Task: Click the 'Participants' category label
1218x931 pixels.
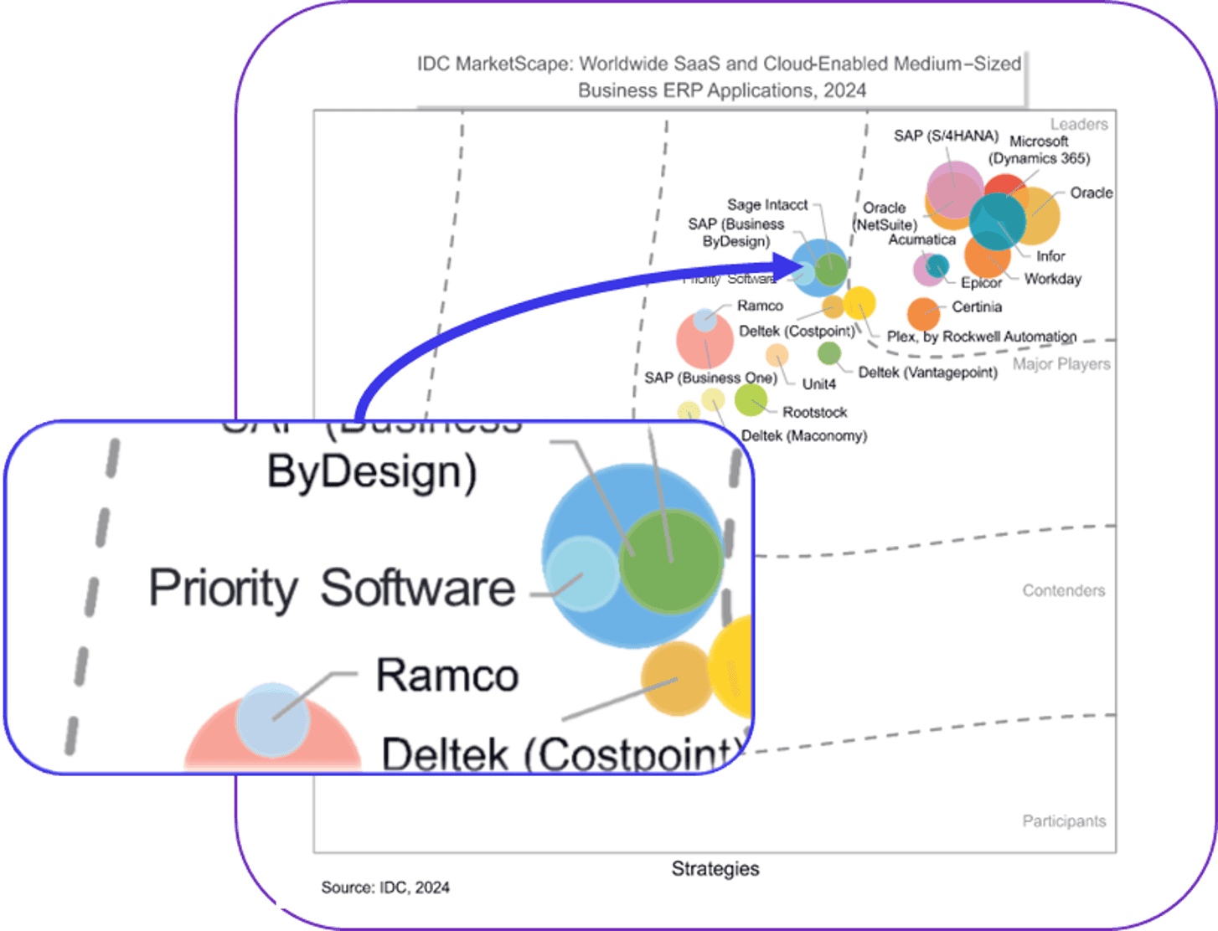Action: tap(1064, 821)
